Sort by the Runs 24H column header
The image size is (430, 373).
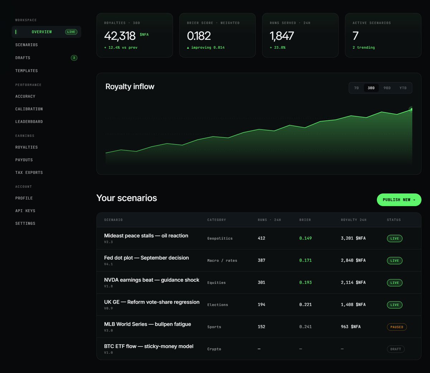pos(269,220)
